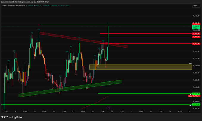The width and height of the screenshot is (202, 121).
Task: Click the 1,500.00 price axis label
Action: [x=196, y=66]
